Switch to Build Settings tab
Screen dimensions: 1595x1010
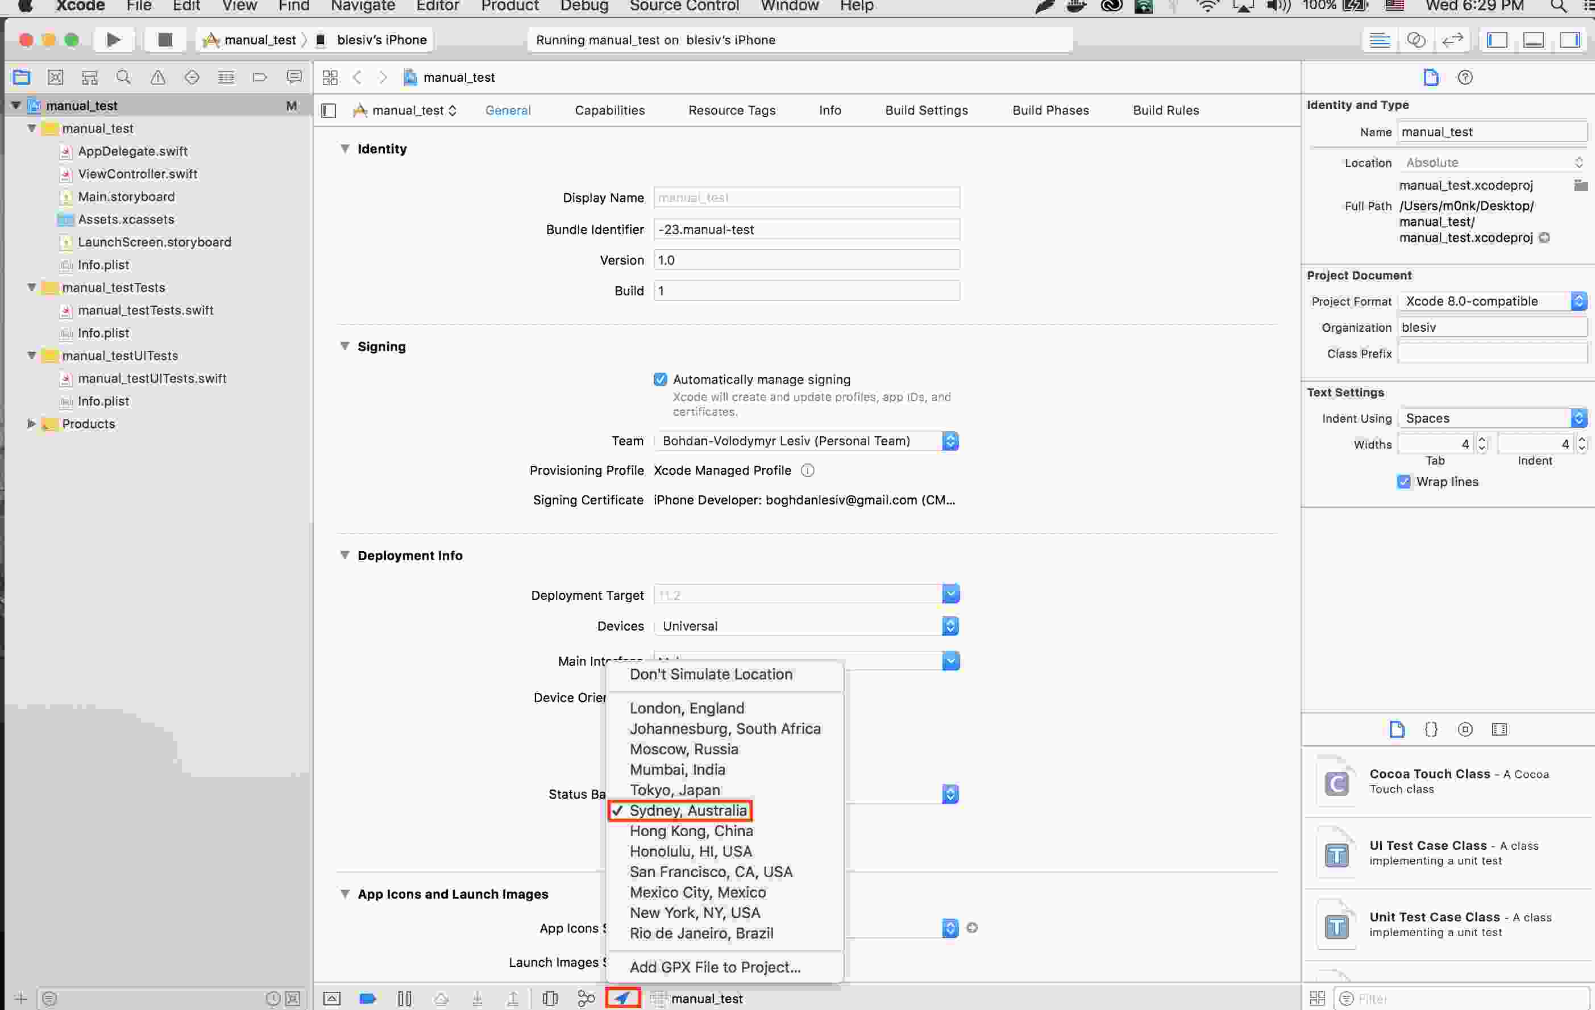pyautogui.click(x=925, y=109)
